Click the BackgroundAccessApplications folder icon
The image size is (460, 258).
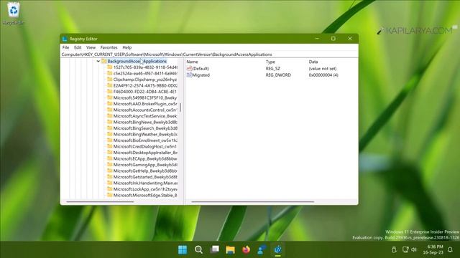[x=103, y=61]
